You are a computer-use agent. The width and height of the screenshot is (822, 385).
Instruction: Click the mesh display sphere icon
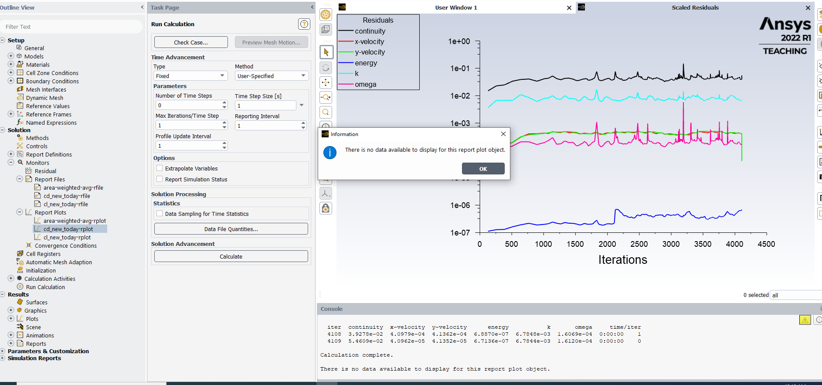[326, 15]
